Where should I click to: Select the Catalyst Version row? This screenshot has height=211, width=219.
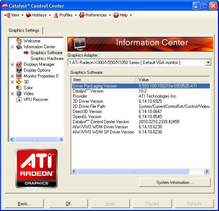(x=141, y=91)
